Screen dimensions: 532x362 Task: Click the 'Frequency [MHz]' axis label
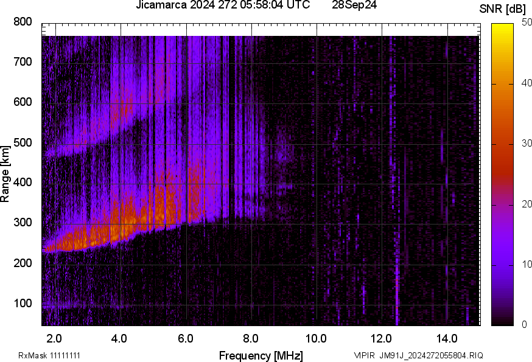(x=261, y=356)
